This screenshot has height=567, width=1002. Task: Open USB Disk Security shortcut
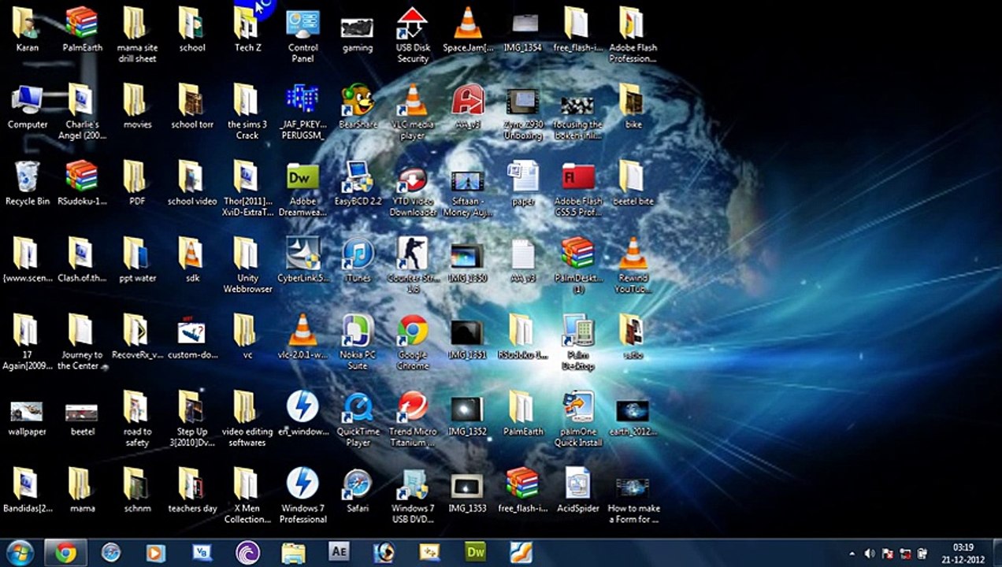pos(412,36)
